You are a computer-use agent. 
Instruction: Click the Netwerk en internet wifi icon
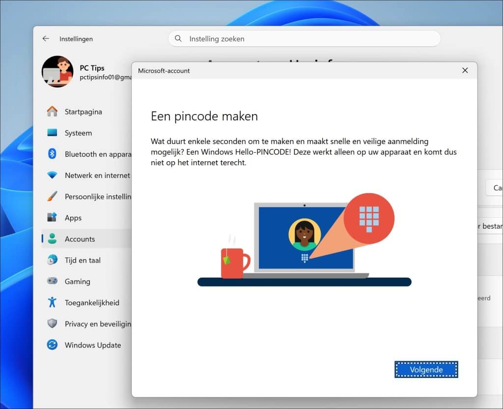click(52, 175)
